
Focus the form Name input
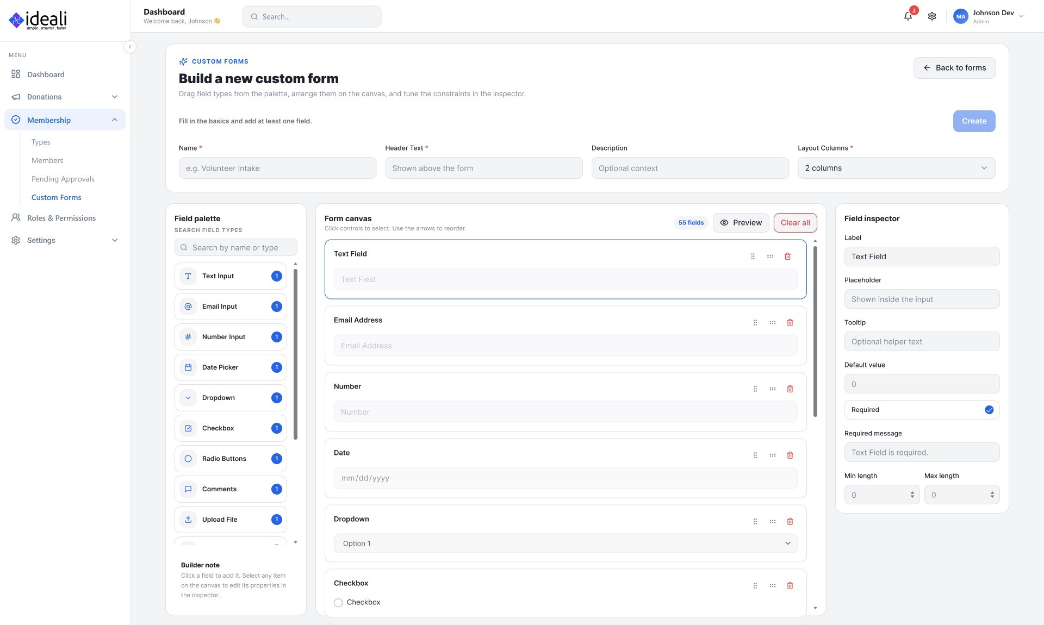(277, 168)
